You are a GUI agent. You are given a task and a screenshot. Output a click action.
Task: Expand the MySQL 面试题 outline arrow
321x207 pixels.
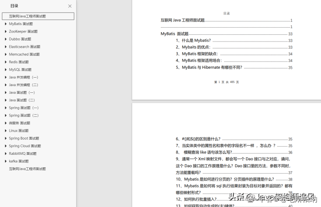[6, 70]
